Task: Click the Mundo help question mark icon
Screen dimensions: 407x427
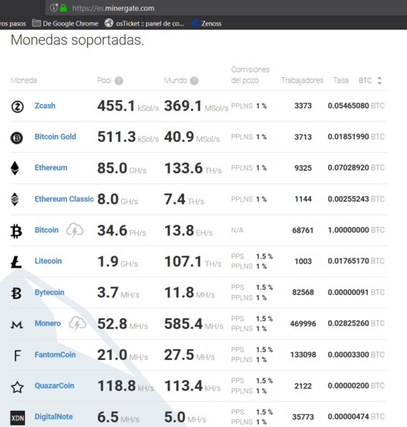Action: click(194, 81)
